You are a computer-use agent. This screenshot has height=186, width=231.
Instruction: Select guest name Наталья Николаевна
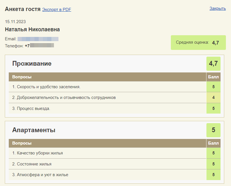32,29
